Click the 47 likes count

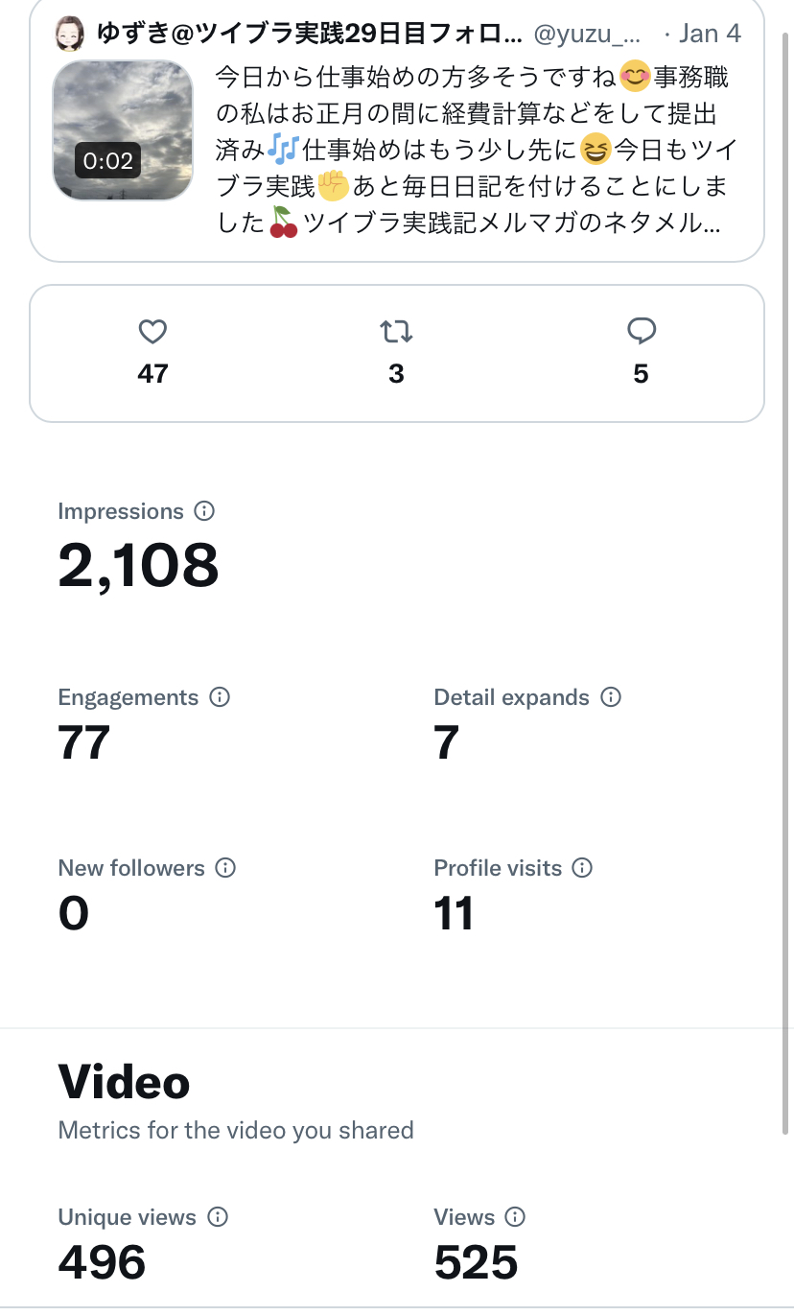(152, 374)
